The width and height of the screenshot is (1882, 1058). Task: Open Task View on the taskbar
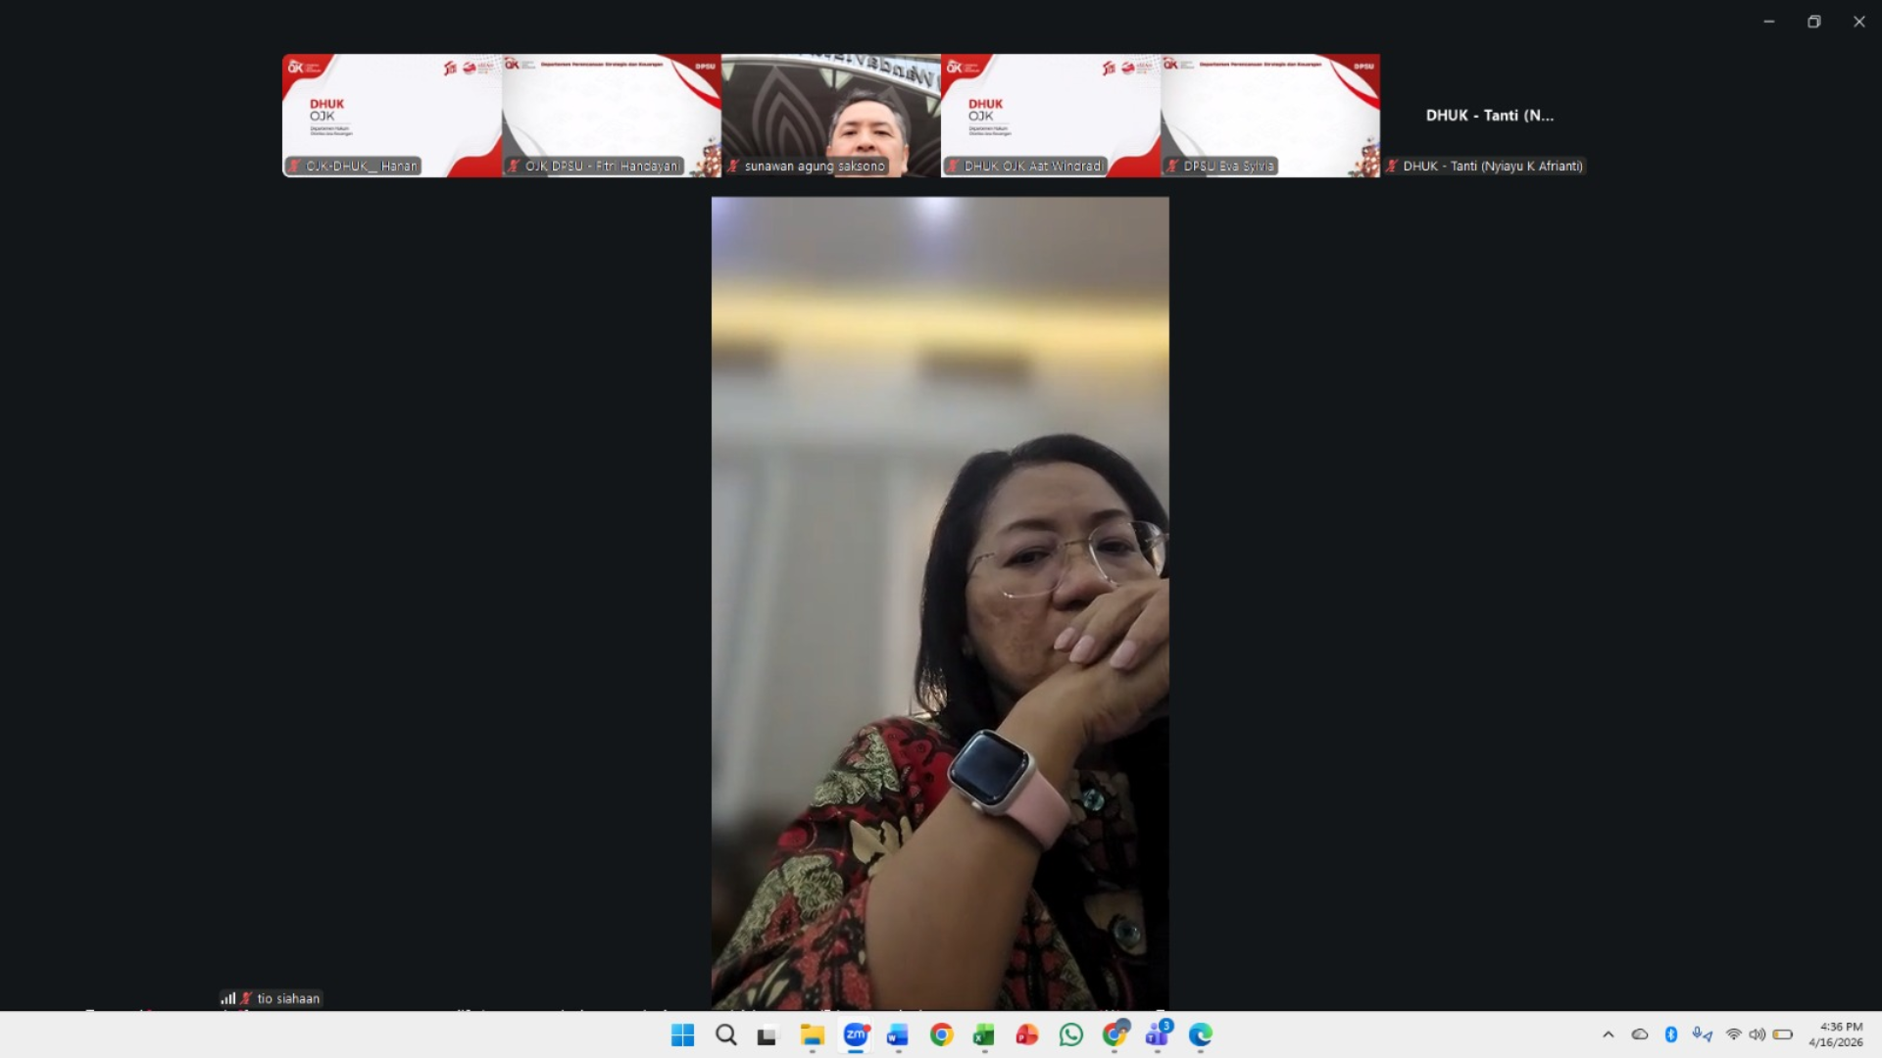pos(768,1034)
